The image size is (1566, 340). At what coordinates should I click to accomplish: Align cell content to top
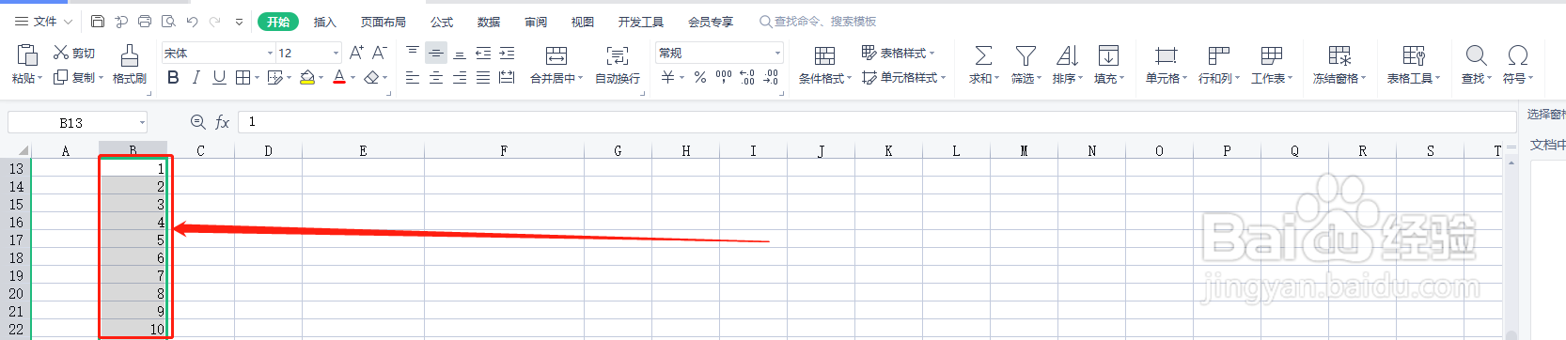point(413,53)
